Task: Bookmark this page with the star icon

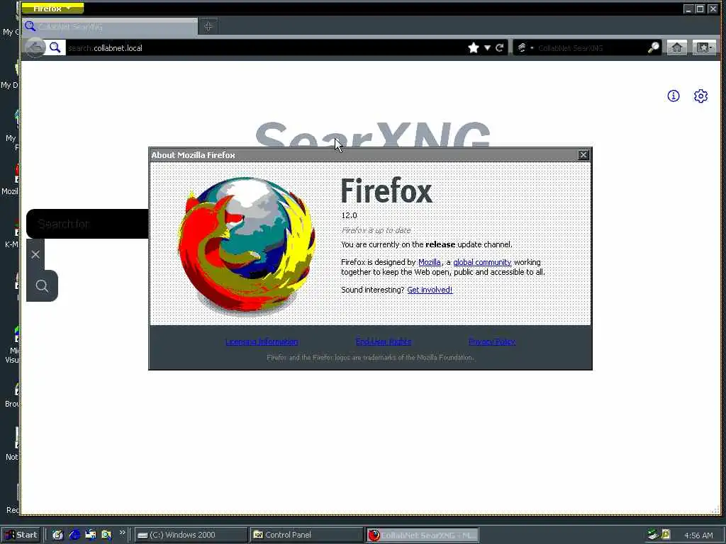Action: pyautogui.click(x=473, y=47)
